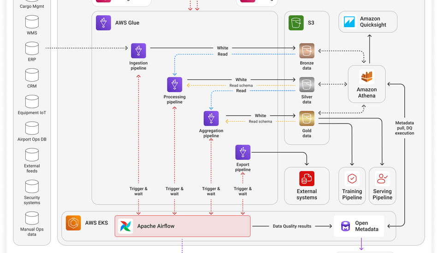Select the Processing pipeline icon

(x=174, y=85)
